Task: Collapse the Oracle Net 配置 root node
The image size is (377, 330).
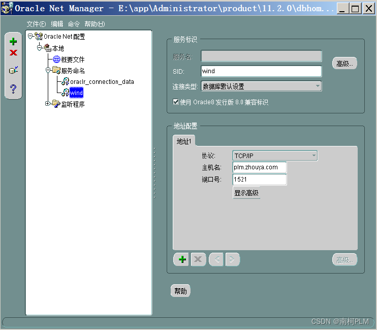Action: point(30,36)
